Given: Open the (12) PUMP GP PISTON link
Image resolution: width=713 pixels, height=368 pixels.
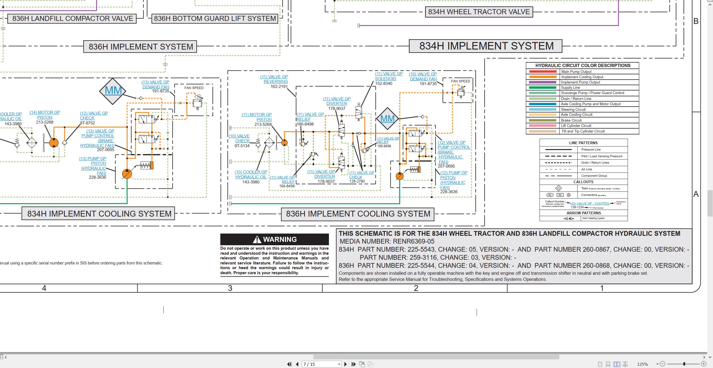Looking at the screenshot, I should [454, 180].
